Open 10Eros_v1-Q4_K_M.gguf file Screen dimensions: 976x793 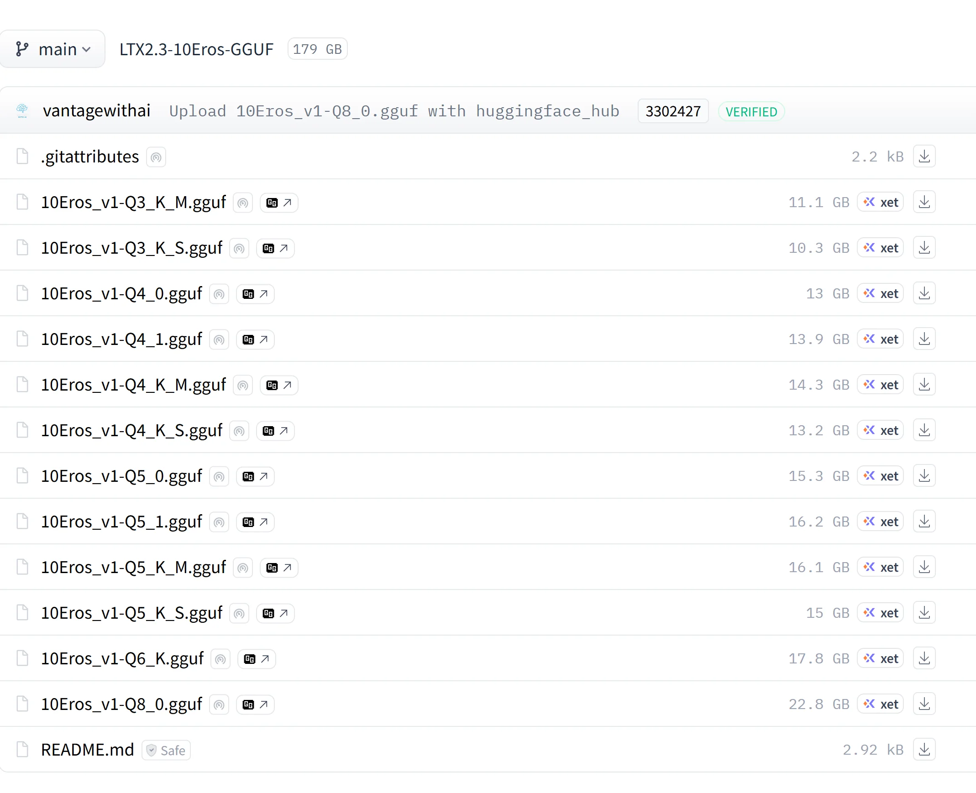[x=133, y=385]
